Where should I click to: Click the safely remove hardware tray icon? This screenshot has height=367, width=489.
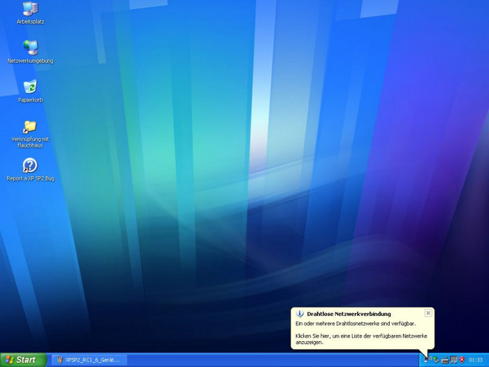436,360
